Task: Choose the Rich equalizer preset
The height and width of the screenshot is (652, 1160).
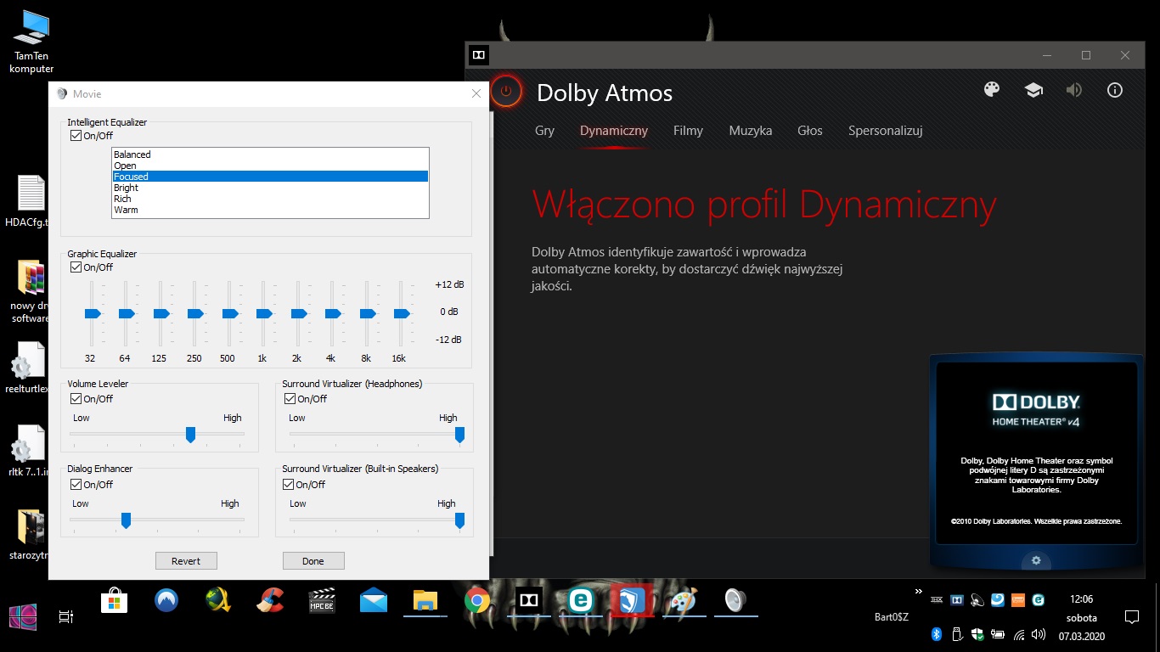Action: pos(270,199)
